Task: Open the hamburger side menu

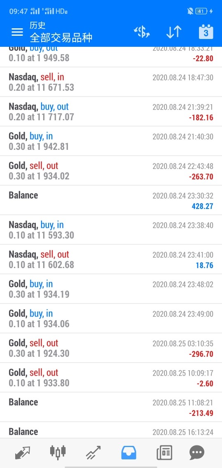Action: (x=17, y=32)
